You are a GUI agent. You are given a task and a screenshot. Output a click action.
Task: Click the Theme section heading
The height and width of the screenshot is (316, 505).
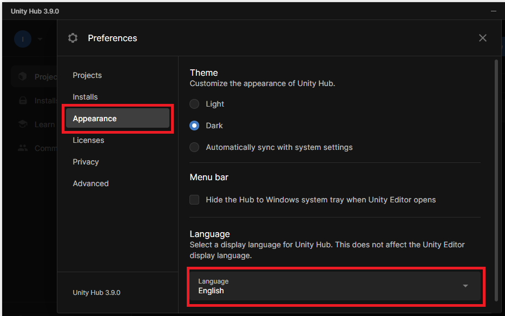click(204, 73)
